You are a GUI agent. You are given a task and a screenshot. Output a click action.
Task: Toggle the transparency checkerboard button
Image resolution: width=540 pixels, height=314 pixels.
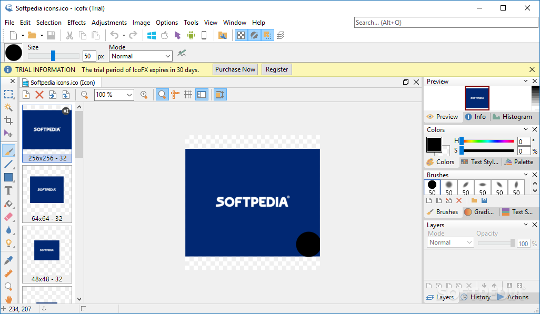(x=241, y=35)
